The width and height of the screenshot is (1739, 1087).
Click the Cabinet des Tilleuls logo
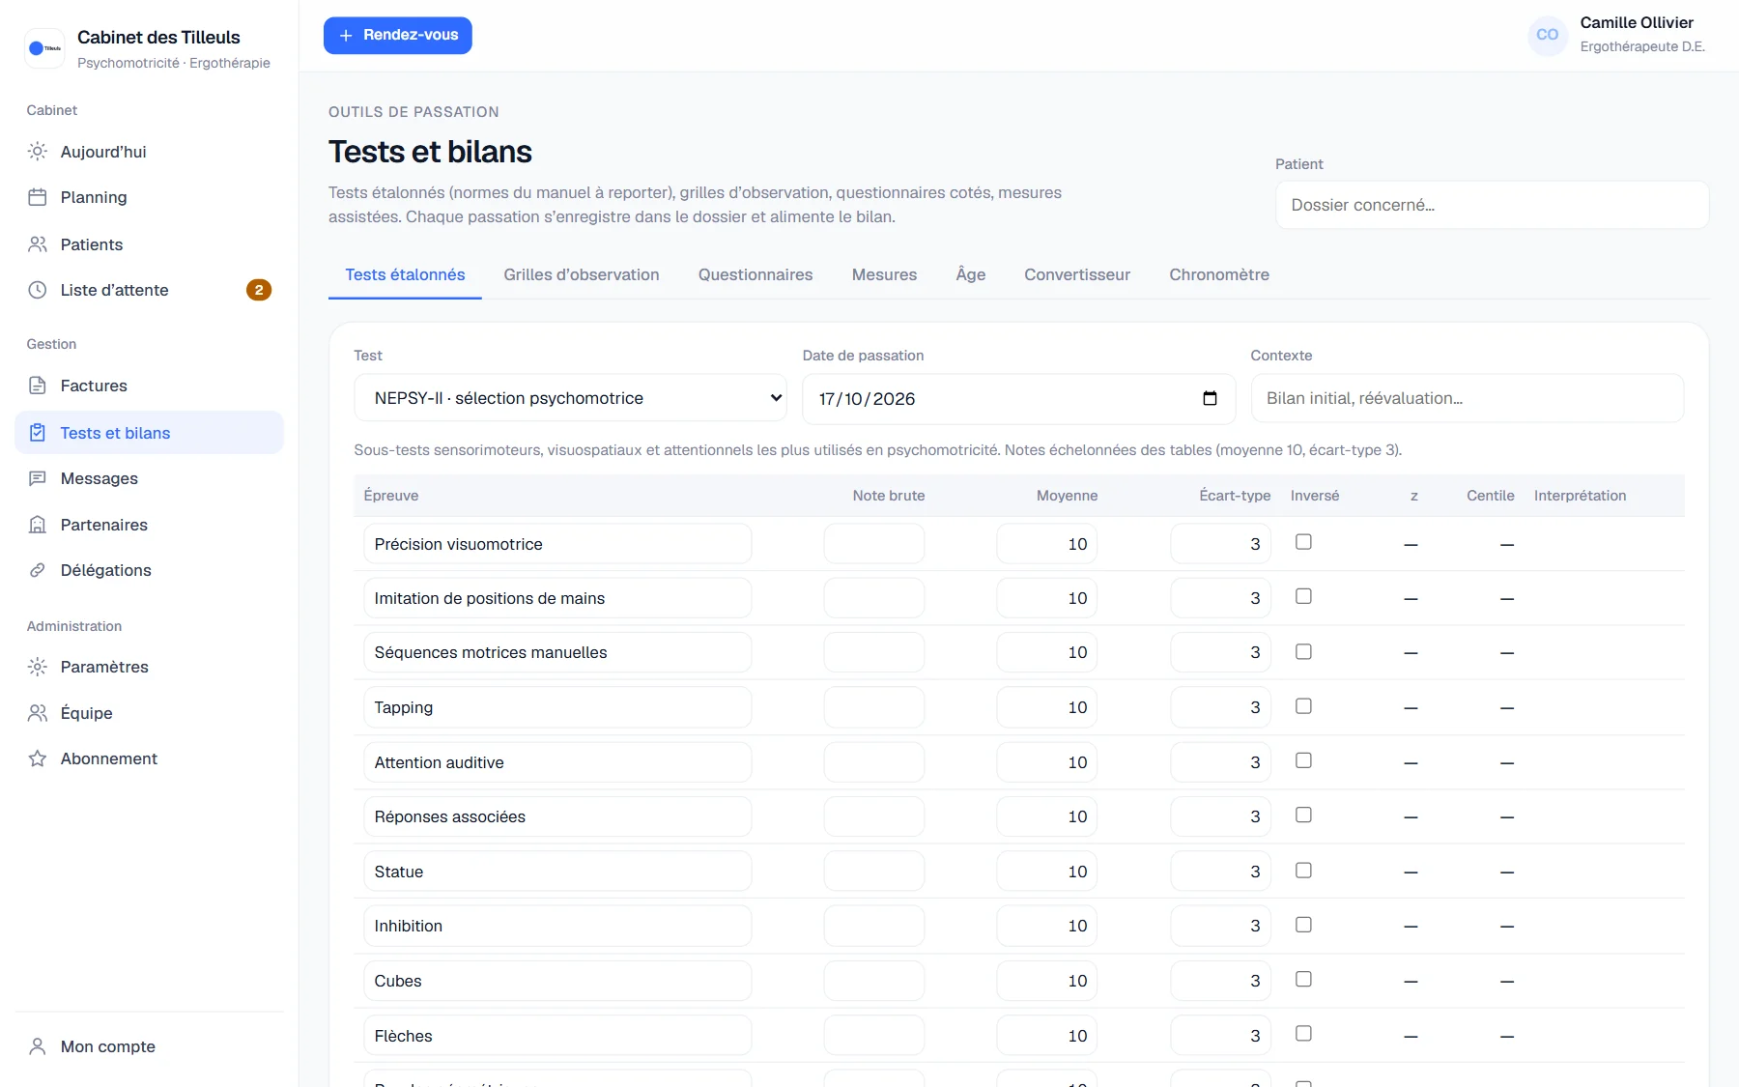point(44,48)
